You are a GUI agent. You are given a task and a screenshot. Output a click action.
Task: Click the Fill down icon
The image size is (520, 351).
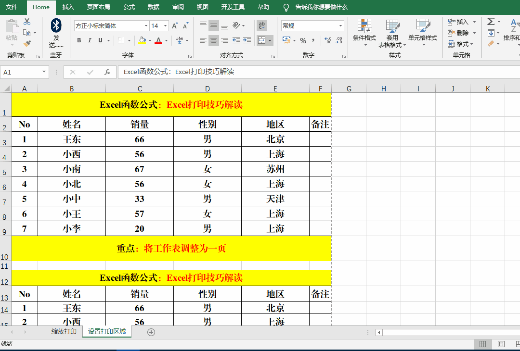click(491, 33)
